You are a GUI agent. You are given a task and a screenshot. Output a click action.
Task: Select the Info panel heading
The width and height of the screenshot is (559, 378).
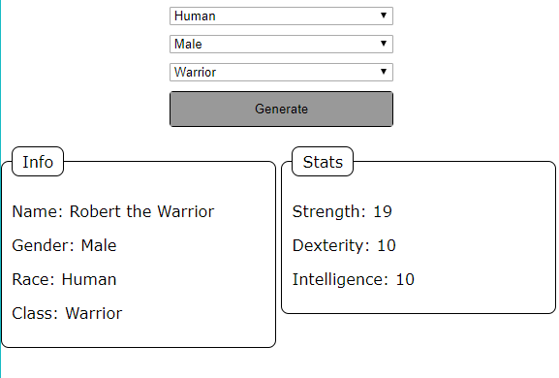coord(38,162)
